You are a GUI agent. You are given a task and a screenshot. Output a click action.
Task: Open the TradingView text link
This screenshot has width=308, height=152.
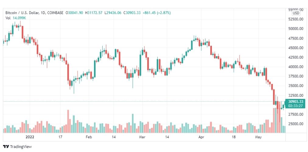(21, 147)
